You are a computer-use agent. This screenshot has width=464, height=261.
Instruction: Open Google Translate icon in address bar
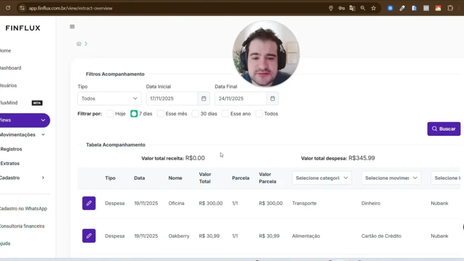[x=352, y=8]
